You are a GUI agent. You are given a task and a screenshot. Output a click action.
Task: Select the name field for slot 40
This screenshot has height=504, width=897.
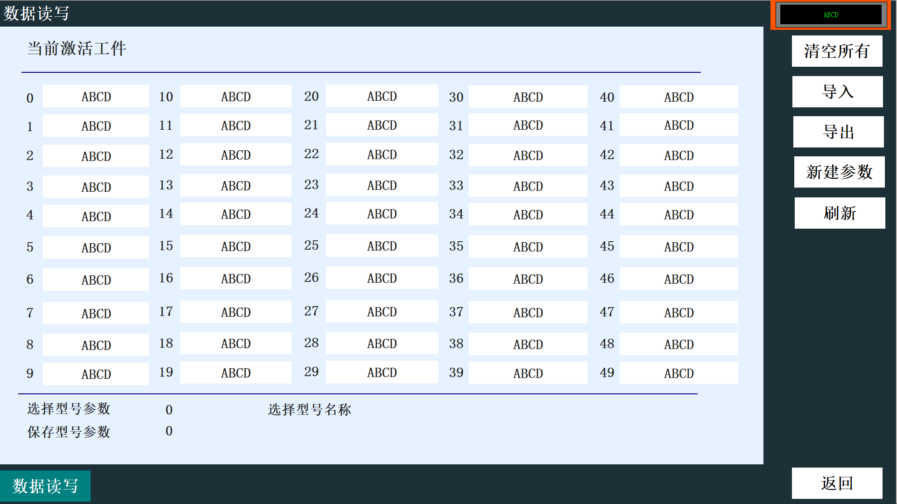tap(678, 97)
